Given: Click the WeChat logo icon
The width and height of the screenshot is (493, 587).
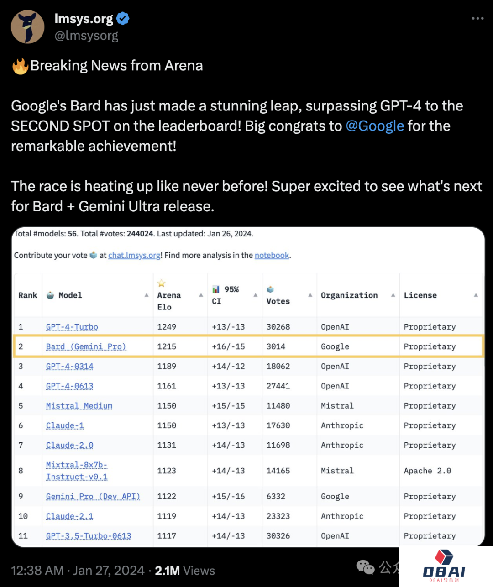Looking at the screenshot, I should tap(365, 567).
